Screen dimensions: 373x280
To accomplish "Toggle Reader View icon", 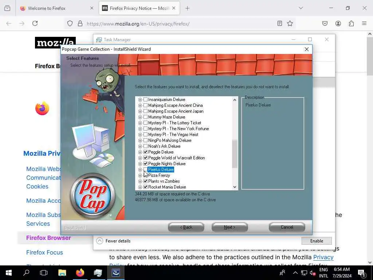I will coord(280,23).
